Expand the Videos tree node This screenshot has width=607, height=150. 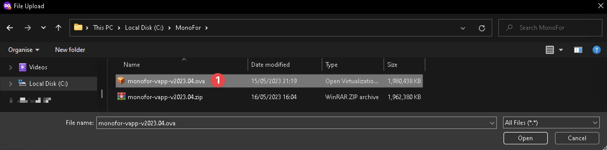coord(11,67)
